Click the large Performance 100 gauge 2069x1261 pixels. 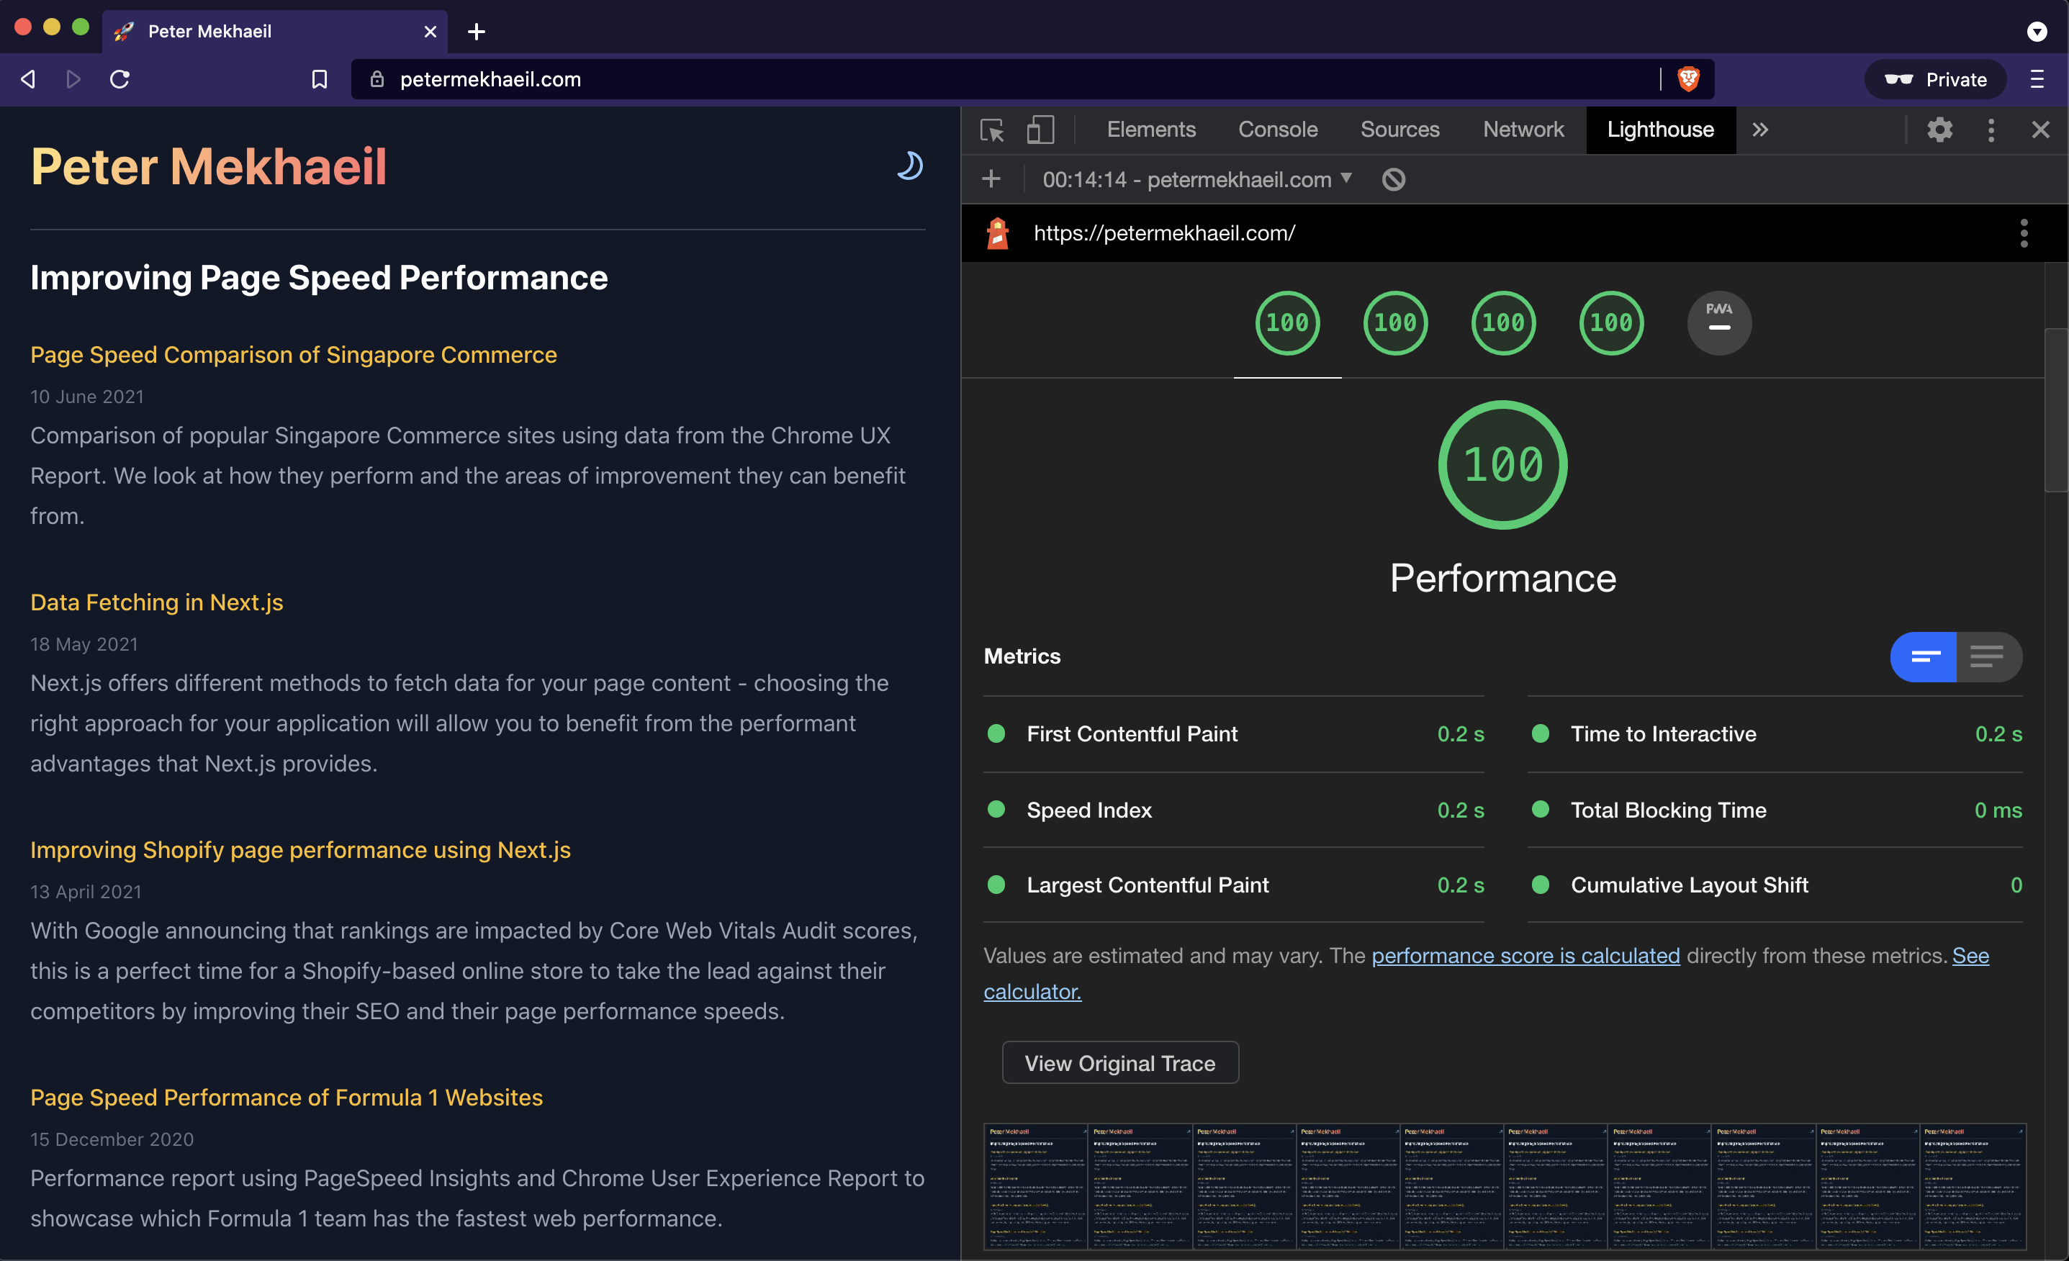(1502, 464)
